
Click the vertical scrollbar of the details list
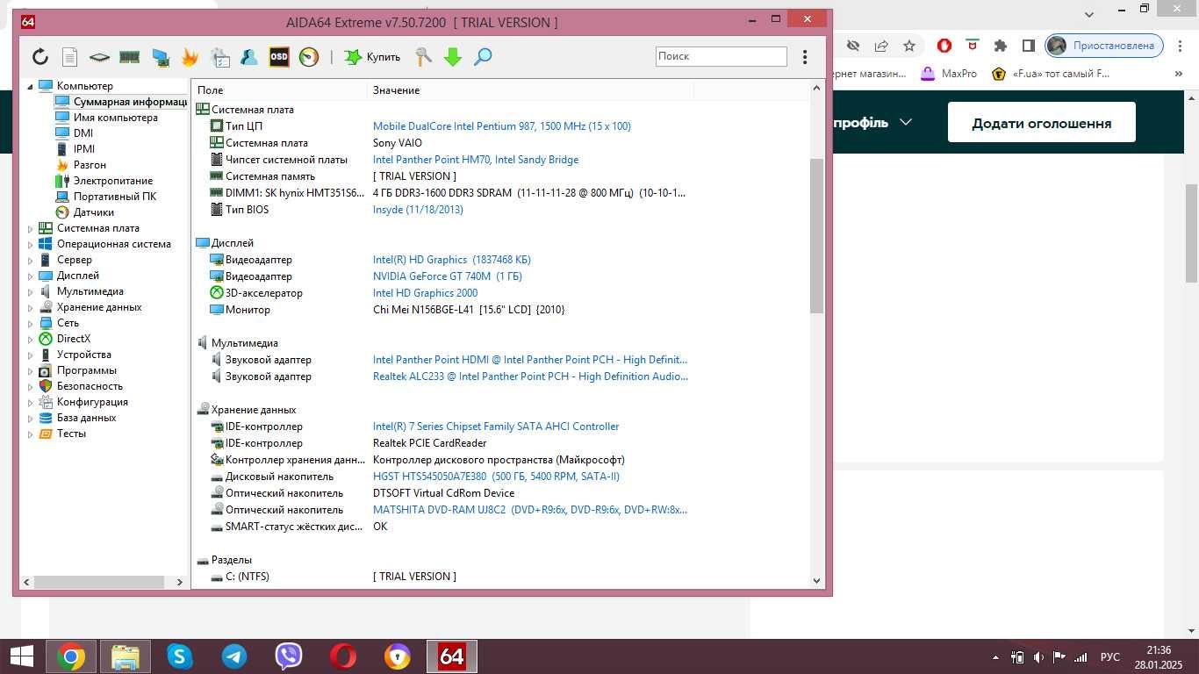(816, 237)
